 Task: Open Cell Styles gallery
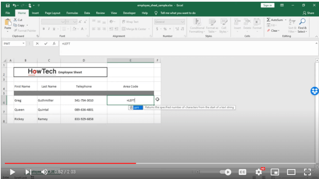(224, 26)
